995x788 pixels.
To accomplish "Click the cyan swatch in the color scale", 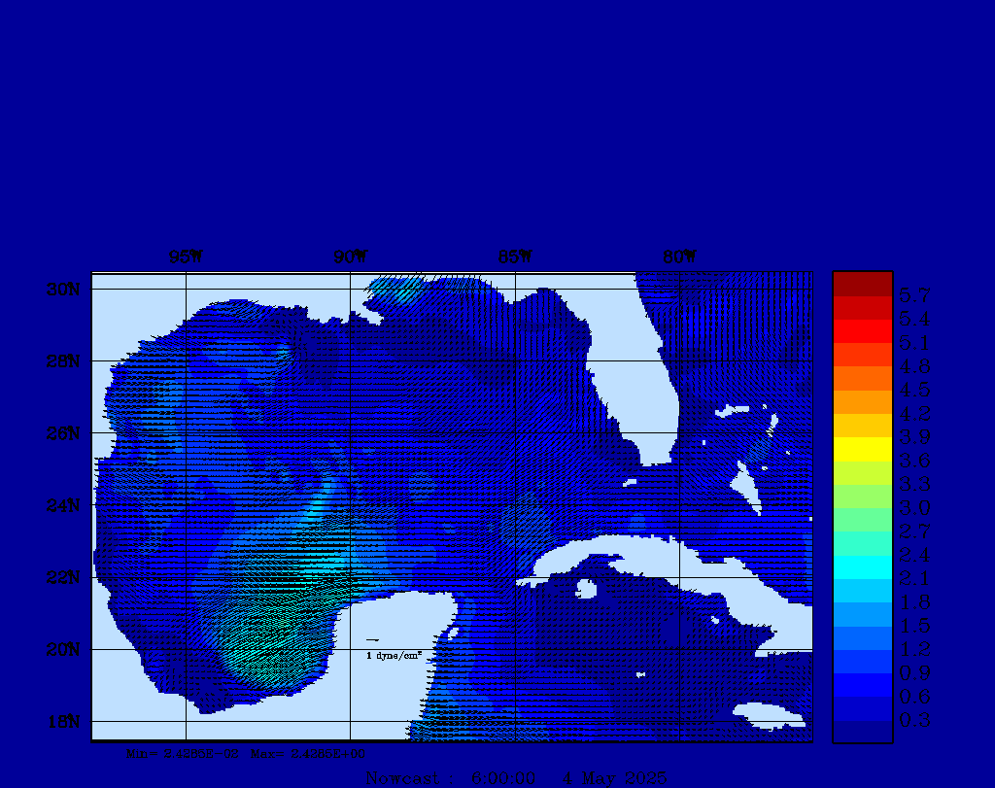I will pyautogui.click(x=862, y=566).
